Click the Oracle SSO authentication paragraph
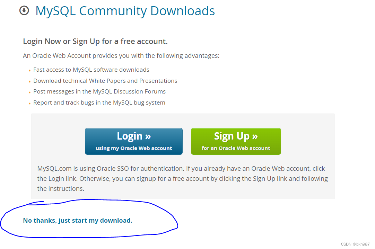375x249 pixels. [x=182, y=178]
